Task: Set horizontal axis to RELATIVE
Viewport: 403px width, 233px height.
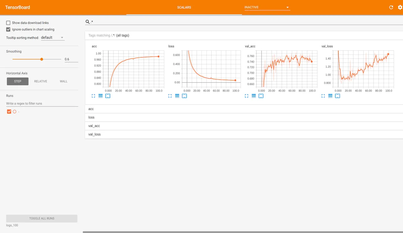Action: pos(41,81)
